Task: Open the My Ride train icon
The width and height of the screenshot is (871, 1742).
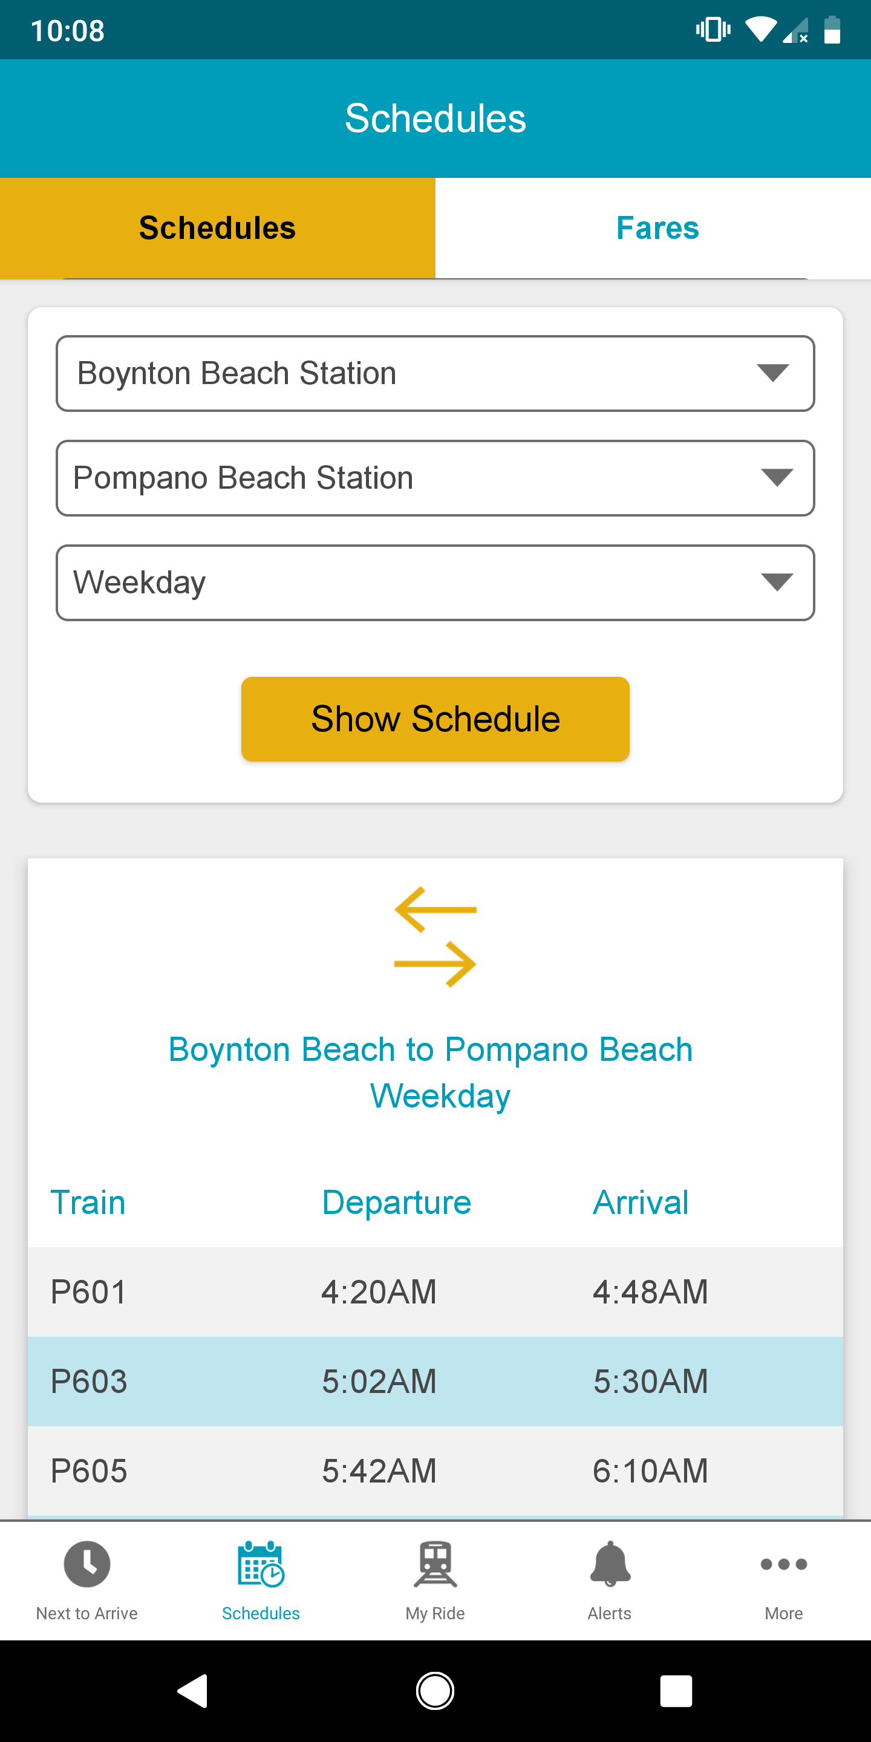Action: (435, 1564)
